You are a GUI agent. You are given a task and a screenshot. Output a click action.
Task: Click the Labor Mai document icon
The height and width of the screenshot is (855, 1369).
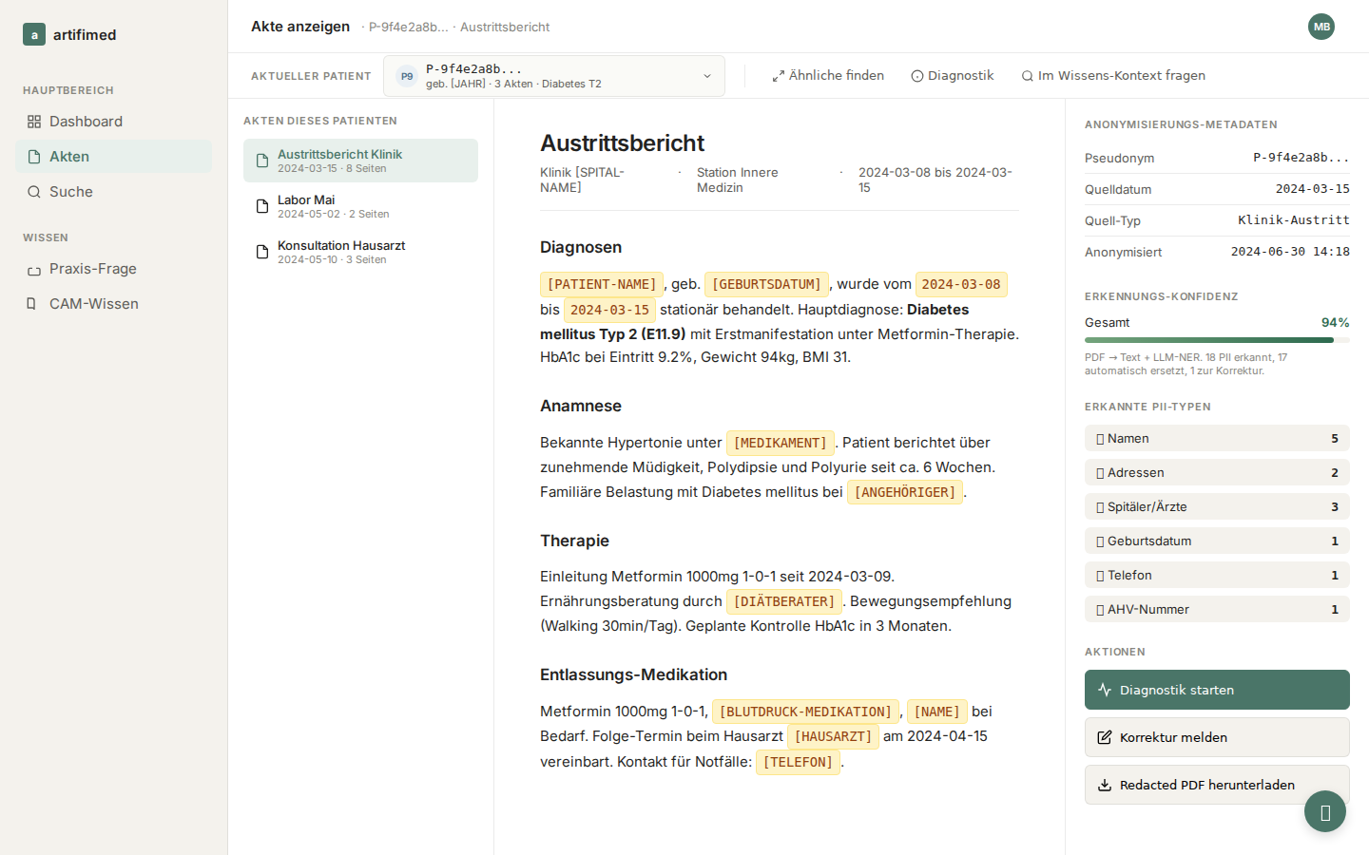(262, 206)
